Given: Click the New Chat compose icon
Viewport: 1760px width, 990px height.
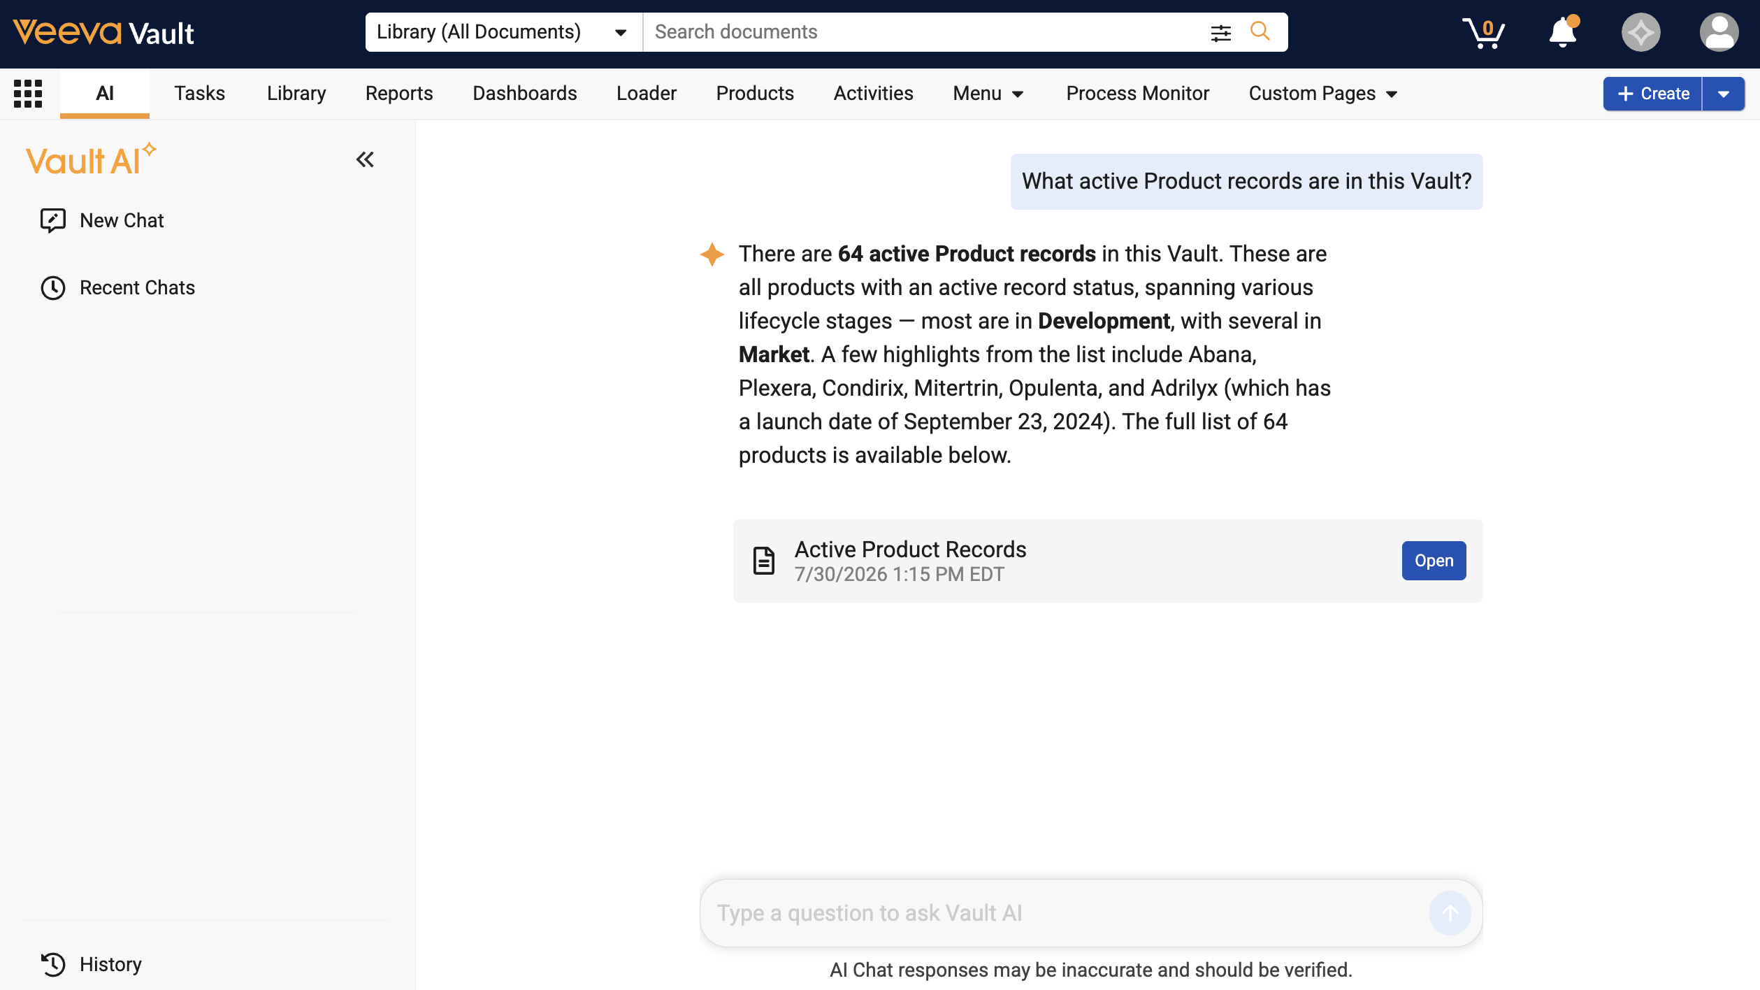Looking at the screenshot, I should click(x=53, y=220).
